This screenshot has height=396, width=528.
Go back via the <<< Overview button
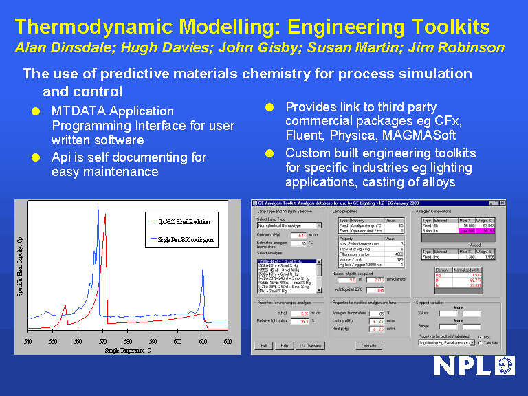coord(311,346)
